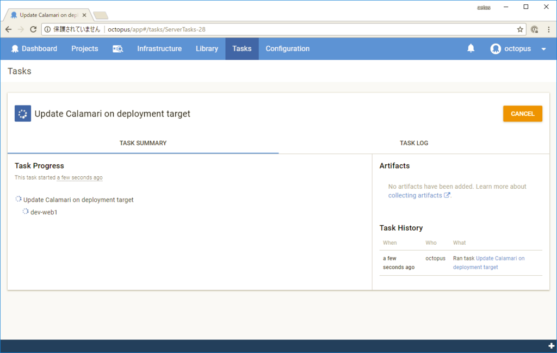Viewport: 557px width, 353px height.
Task: Open the collecting artifacts link
Action: (x=419, y=195)
